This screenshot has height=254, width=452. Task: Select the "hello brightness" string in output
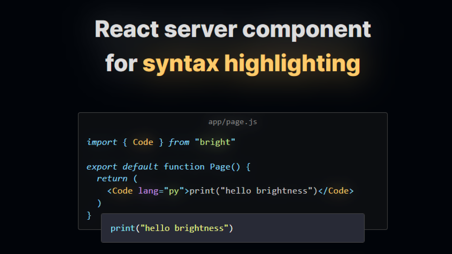pos(186,228)
